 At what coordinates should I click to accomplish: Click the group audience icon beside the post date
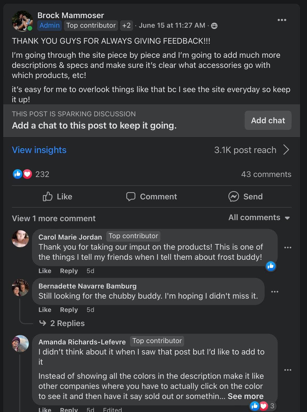(x=214, y=26)
